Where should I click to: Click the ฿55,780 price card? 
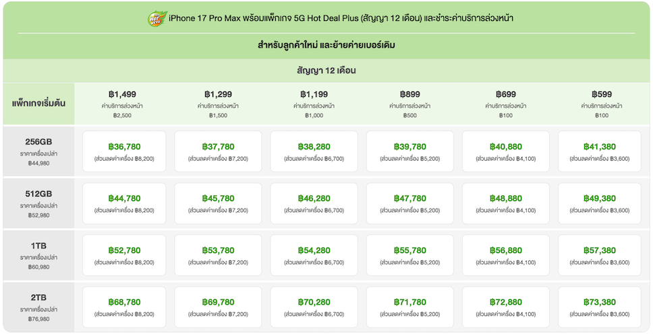[409, 256]
